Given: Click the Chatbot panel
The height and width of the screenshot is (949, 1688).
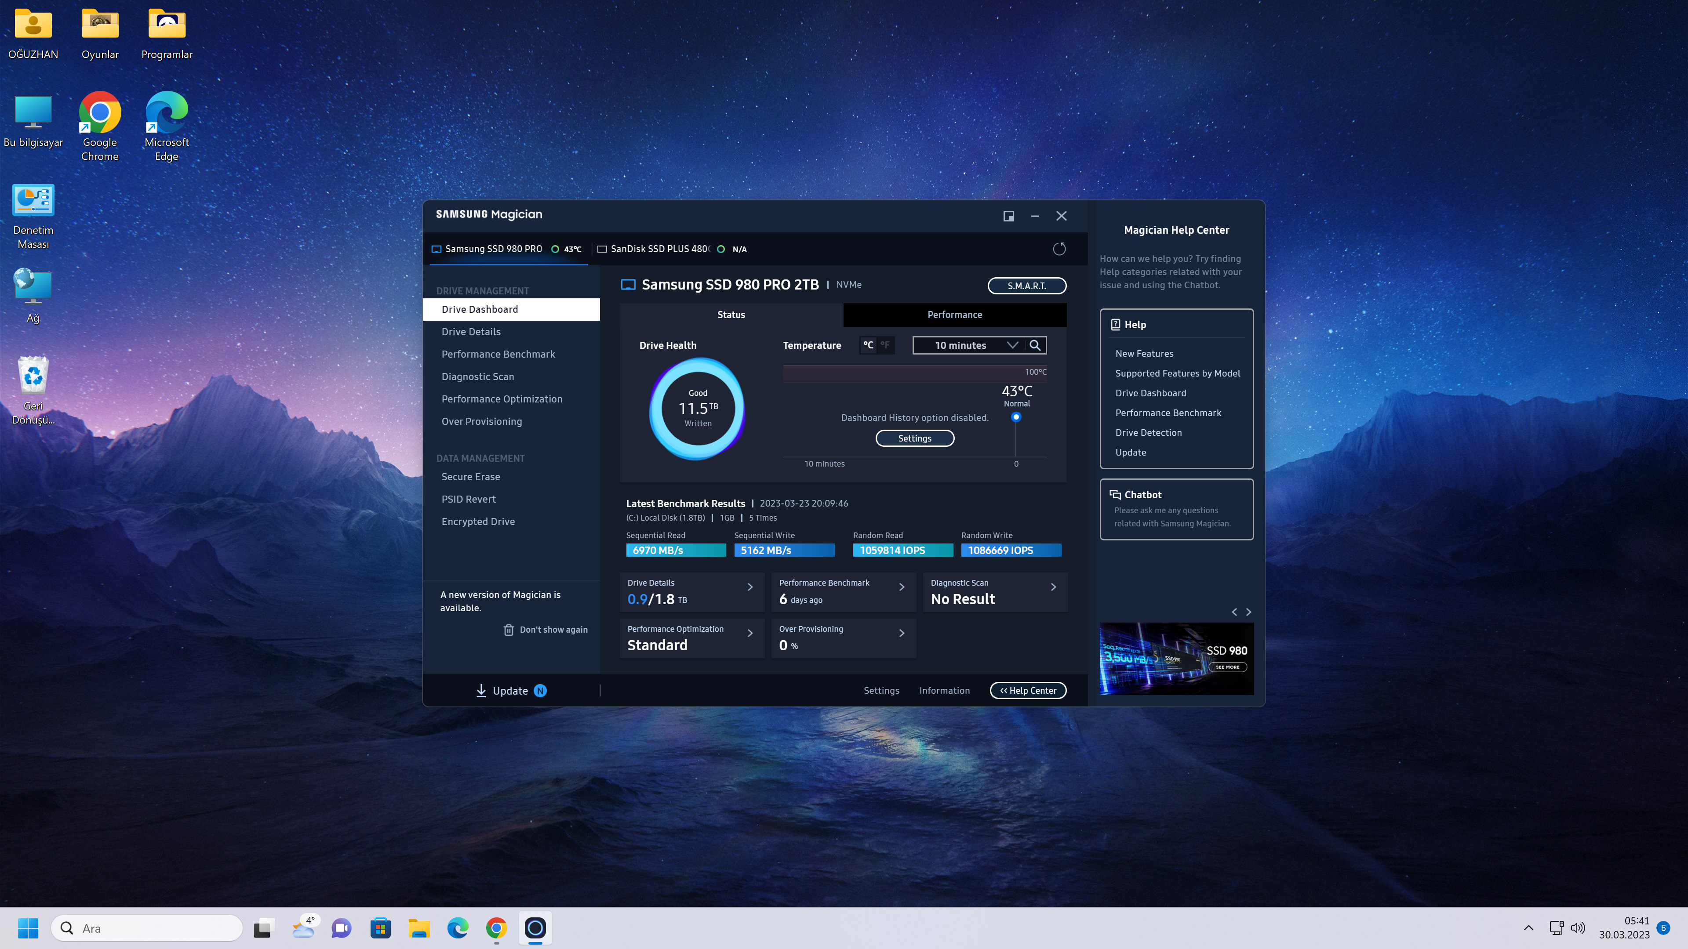Looking at the screenshot, I should pyautogui.click(x=1176, y=509).
